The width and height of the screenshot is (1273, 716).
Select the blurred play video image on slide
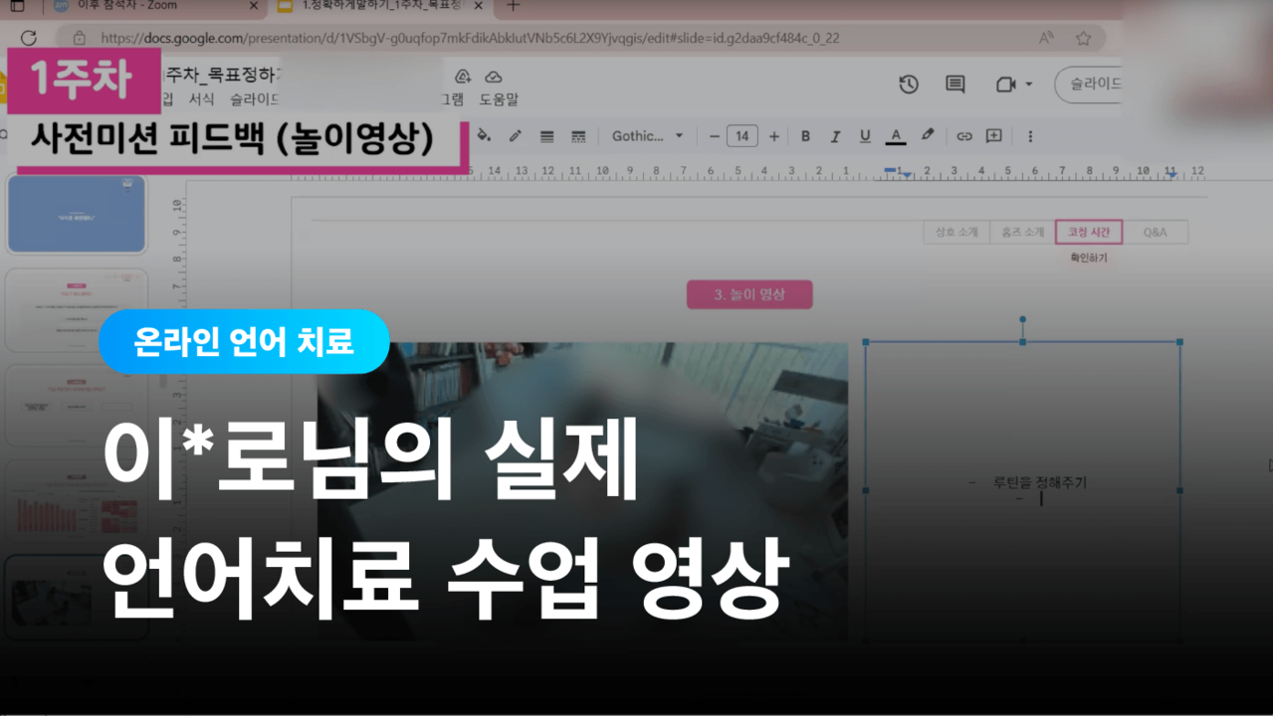click(582, 489)
